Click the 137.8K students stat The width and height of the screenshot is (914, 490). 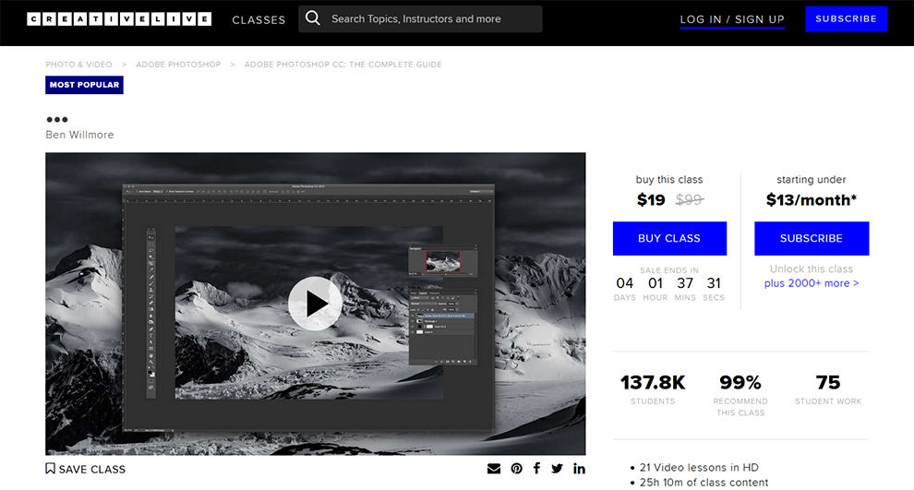click(x=653, y=389)
